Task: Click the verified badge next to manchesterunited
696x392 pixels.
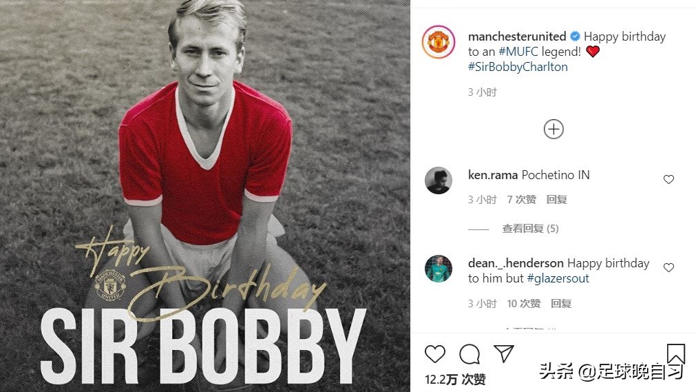Action: pos(575,37)
